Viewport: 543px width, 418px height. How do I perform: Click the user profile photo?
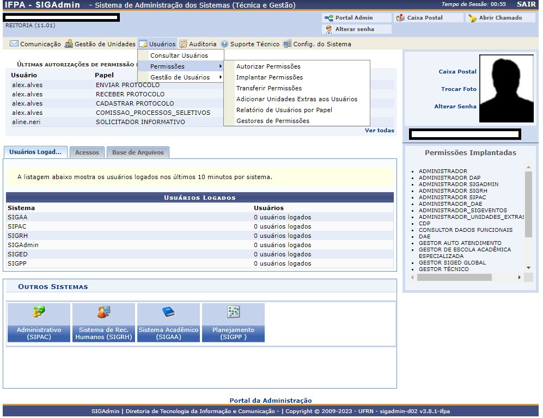click(x=507, y=89)
